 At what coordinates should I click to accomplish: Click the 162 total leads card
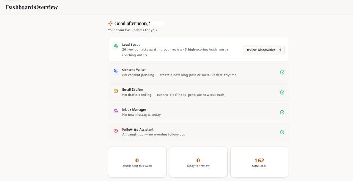(259, 162)
